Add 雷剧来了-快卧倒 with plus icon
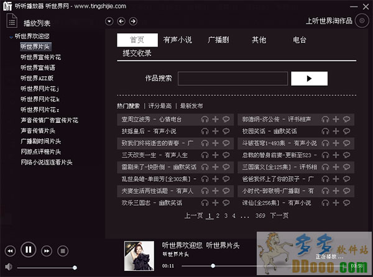Image resolution: width=373 pixels, height=277 pixels. point(215,167)
